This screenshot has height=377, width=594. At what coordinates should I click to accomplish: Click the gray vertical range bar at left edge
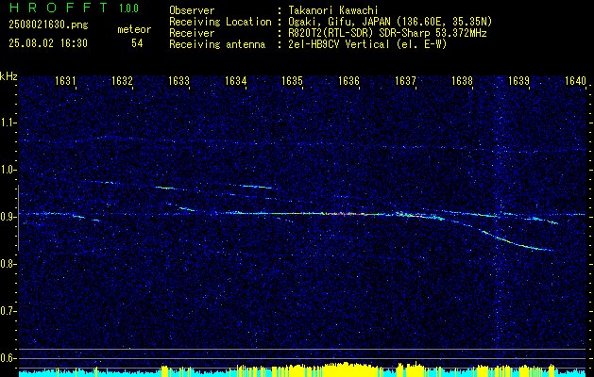tap(18, 218)
